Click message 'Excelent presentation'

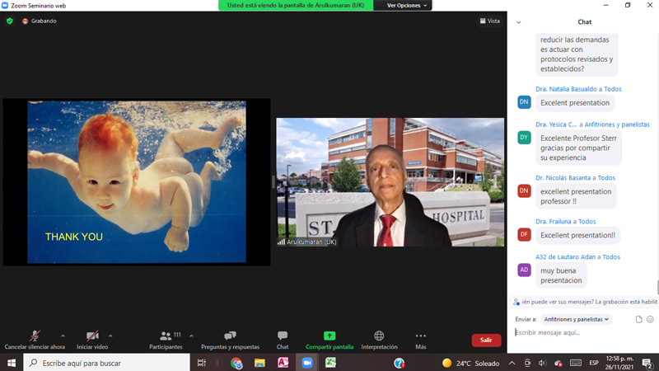[574, 102]
